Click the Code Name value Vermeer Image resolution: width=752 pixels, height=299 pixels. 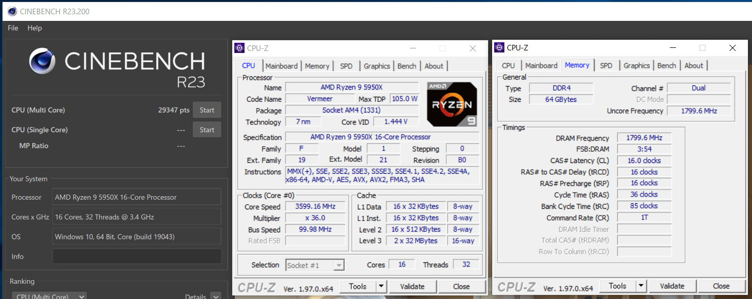click(320, 99)
